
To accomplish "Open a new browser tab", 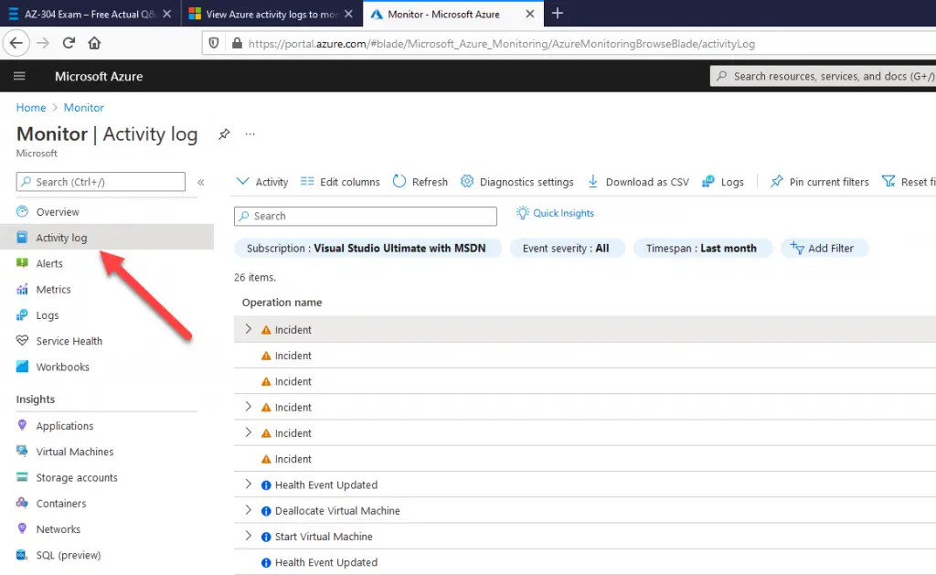I will (x=557, y=13).
